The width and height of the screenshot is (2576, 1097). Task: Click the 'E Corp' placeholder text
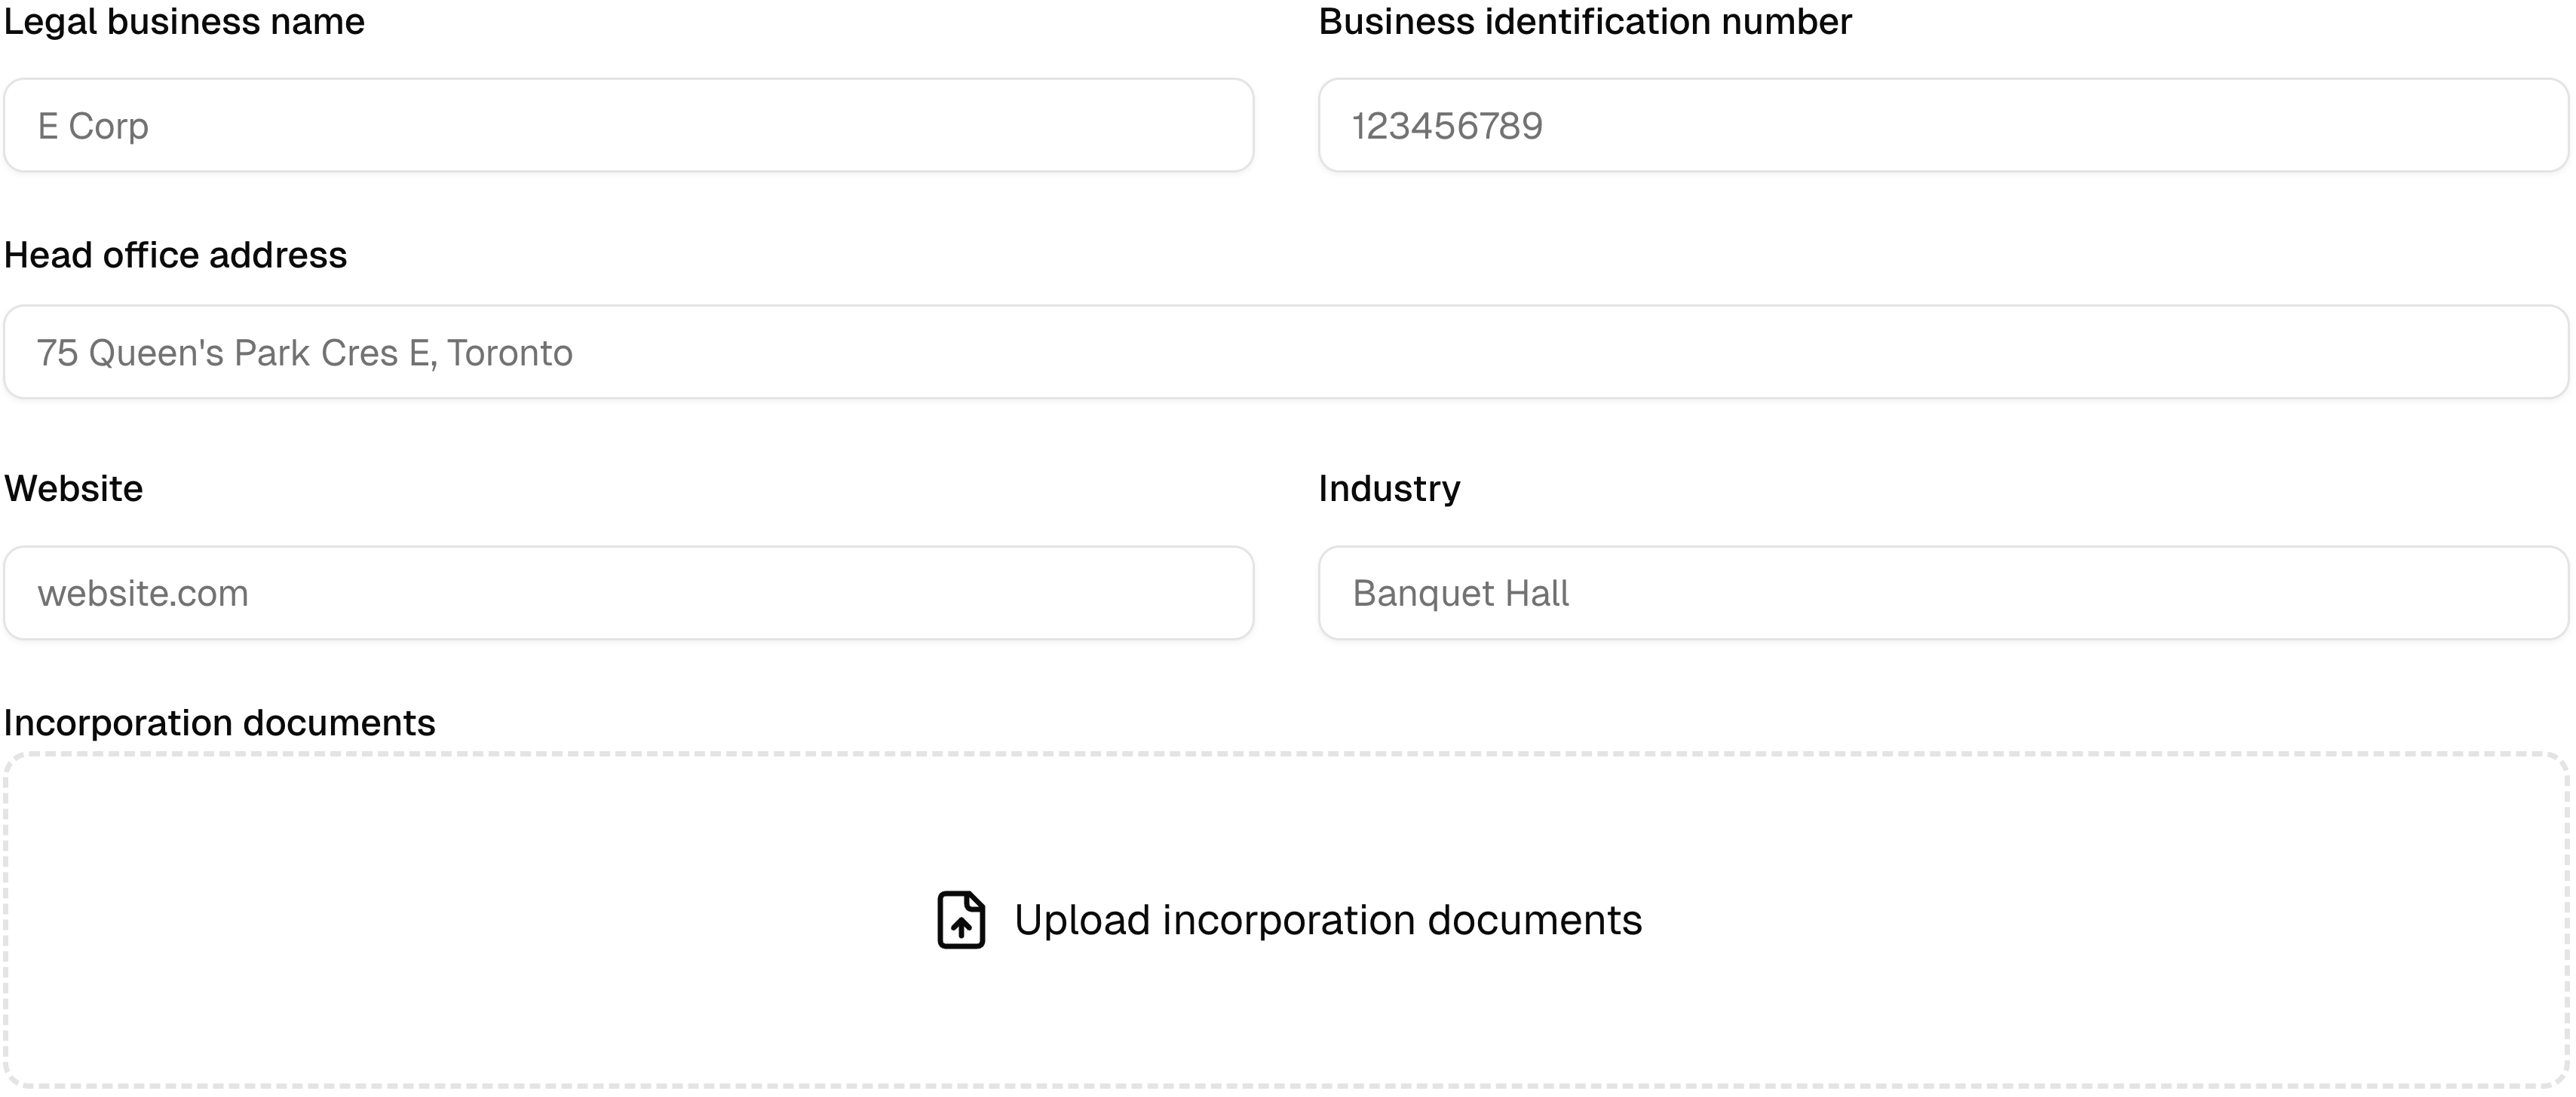(x=93, y=127)
